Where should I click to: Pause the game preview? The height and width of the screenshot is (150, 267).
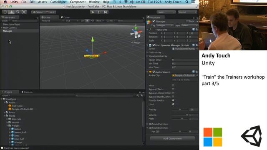(x=99, y=12)
